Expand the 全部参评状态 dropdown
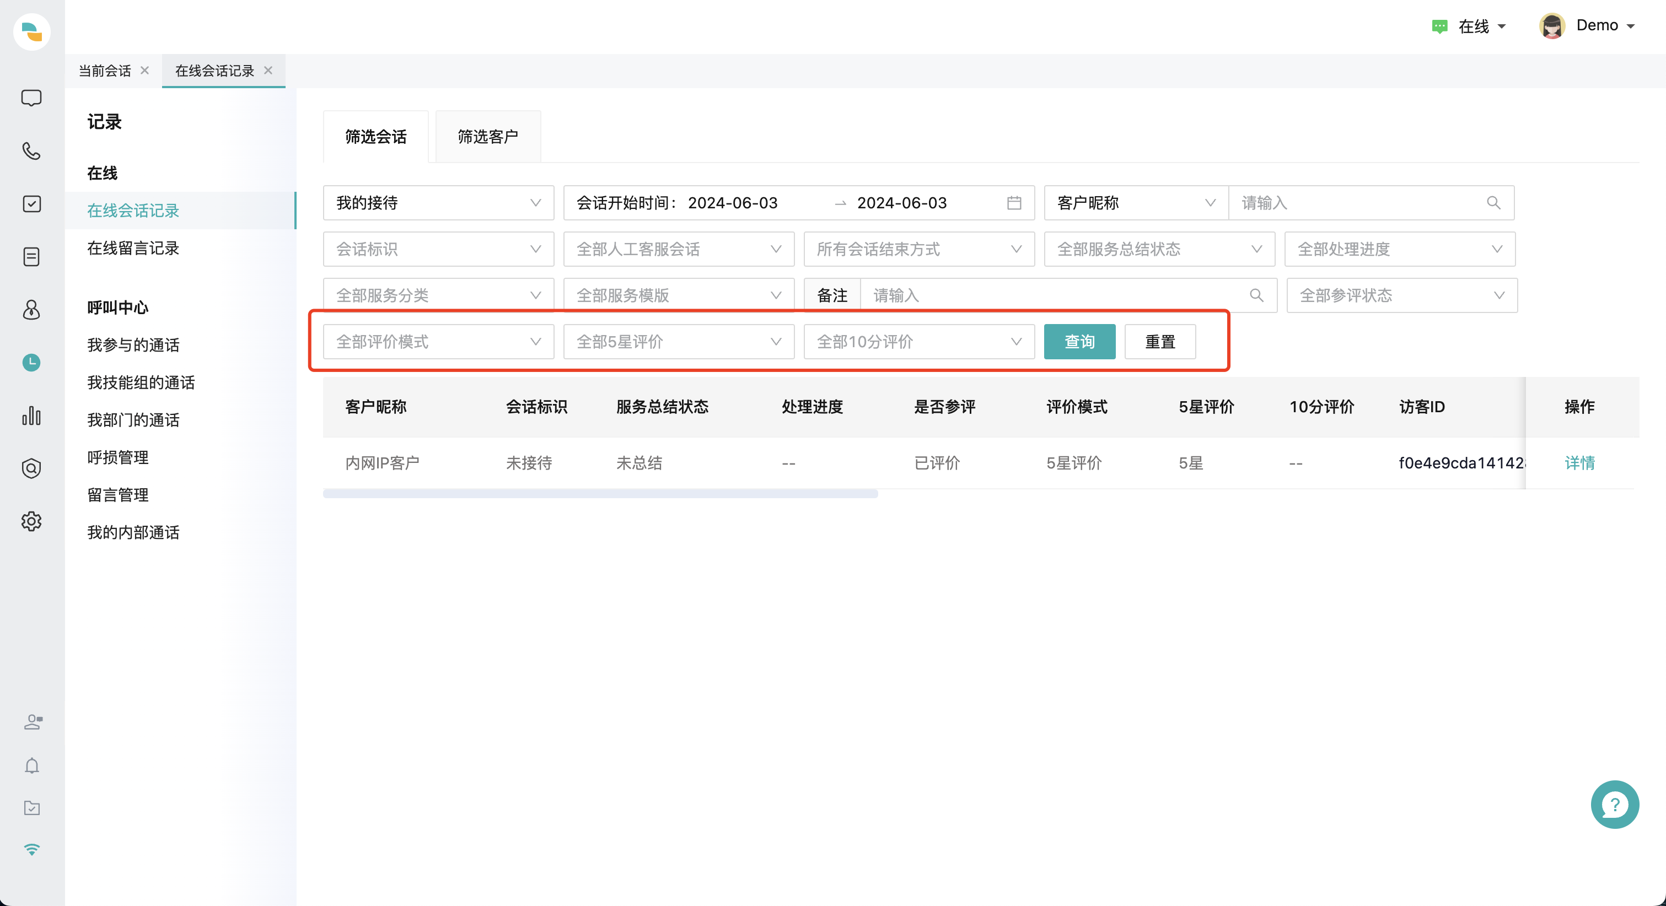 coord(1402,295)
